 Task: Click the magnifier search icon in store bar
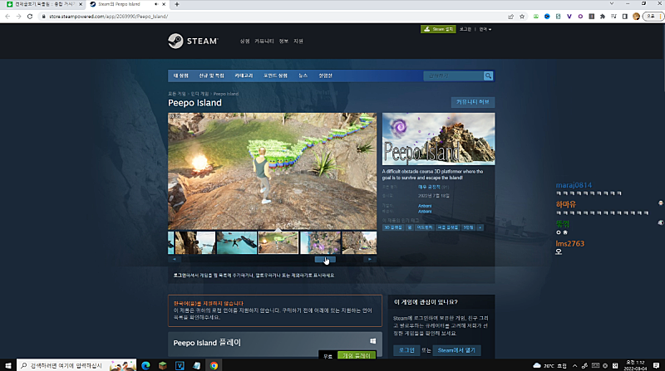488,76
